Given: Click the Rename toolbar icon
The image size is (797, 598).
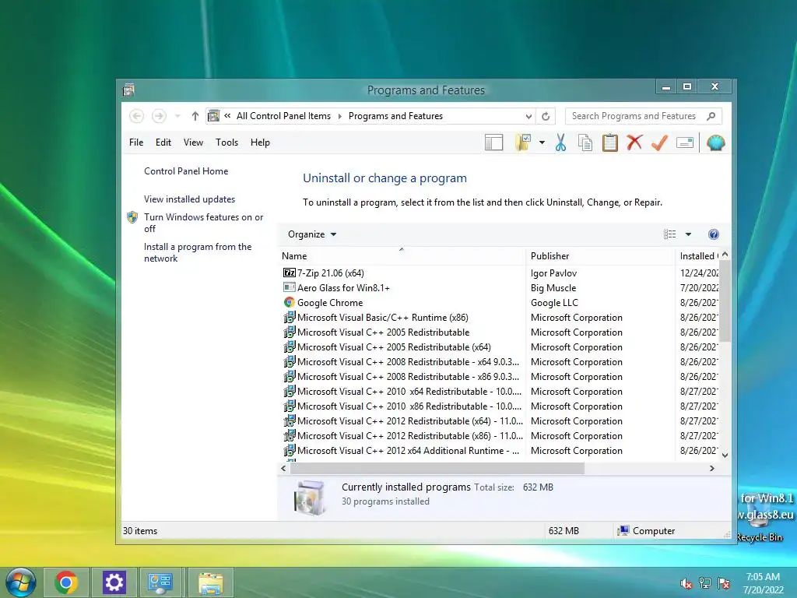Looking at the screenshot, I should tap(685, 143).
